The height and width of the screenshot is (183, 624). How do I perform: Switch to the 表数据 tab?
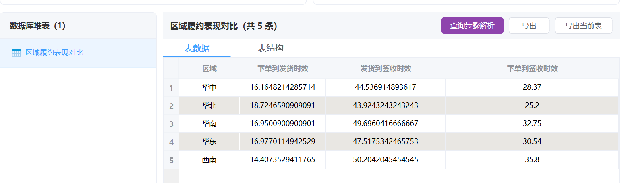197,48
